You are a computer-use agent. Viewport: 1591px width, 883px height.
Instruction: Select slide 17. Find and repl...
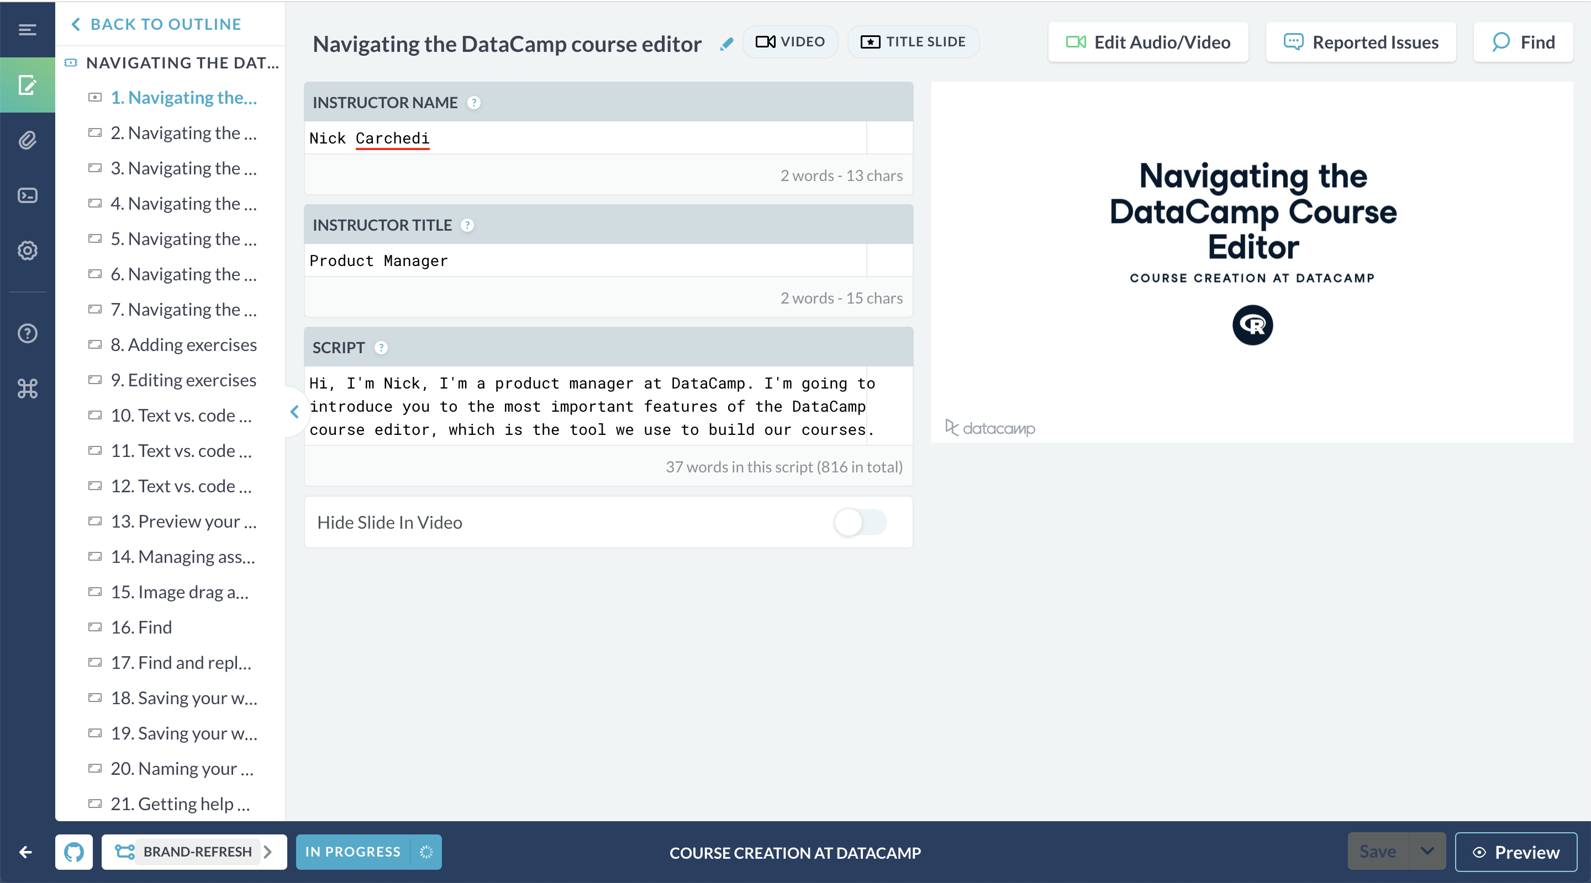pos(181,662)
